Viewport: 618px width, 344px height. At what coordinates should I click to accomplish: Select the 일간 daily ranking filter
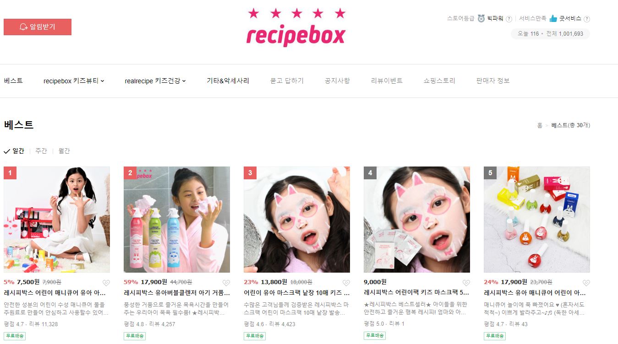point(14,151)
